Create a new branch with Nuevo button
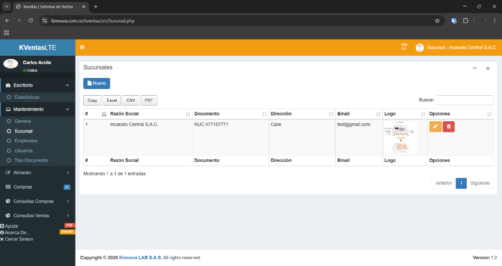This screenshot has width=502, height=266. click(97, 83)
